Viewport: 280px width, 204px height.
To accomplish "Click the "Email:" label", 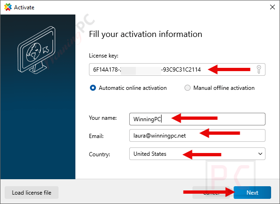I will click(96, 136).
